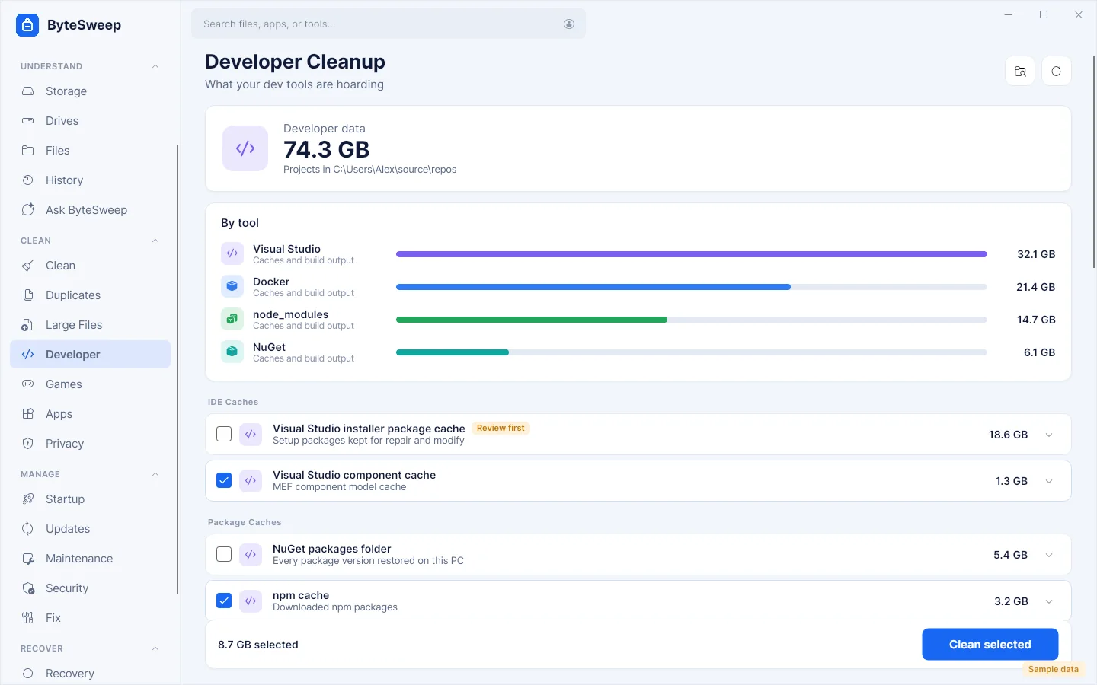
Task: Click the Updates icon in sidebar
Action: pyautogui.click(x=28, y=529)
